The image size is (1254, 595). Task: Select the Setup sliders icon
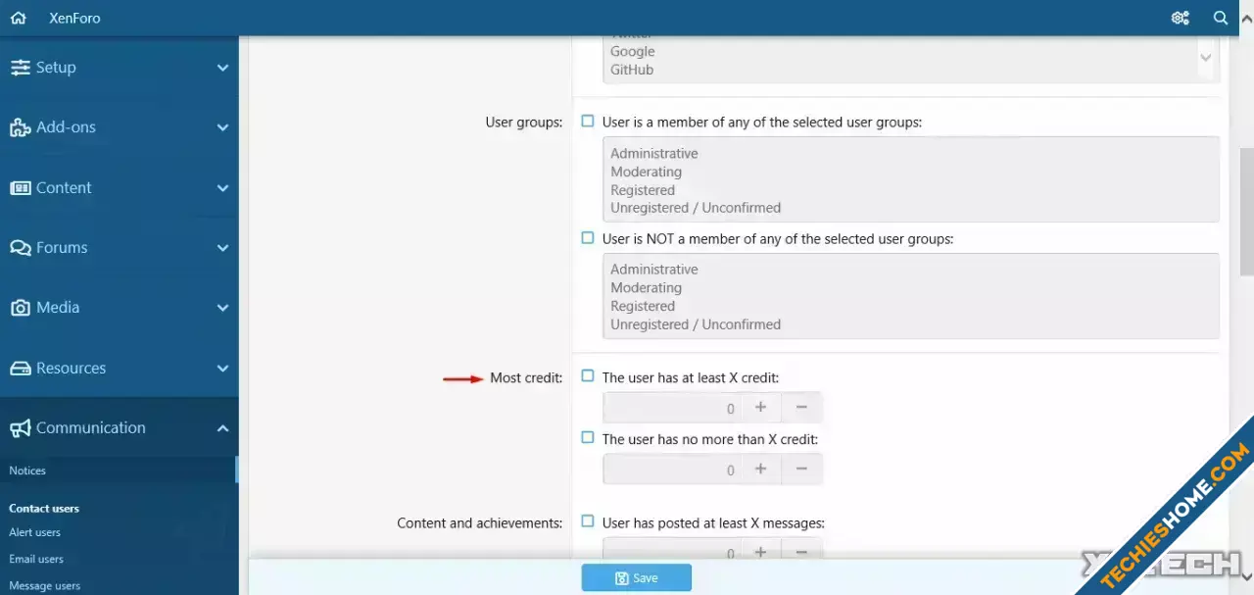[20, 68]
